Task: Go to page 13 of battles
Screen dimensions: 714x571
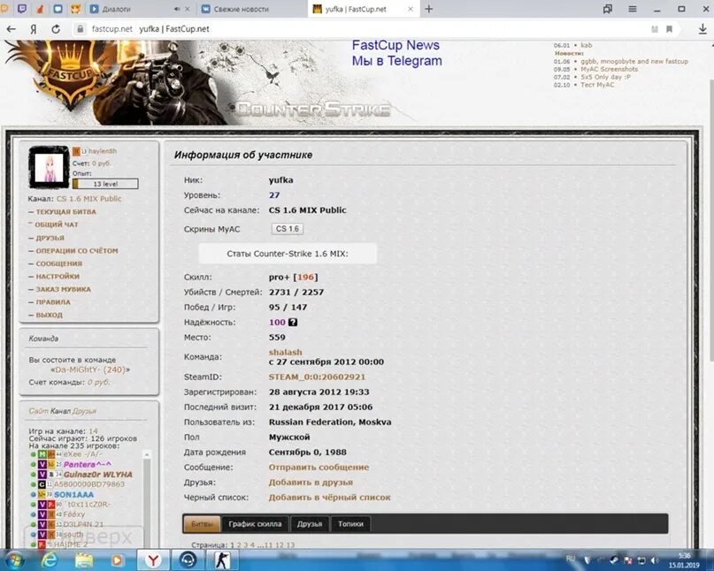Action: click(290, 545)
